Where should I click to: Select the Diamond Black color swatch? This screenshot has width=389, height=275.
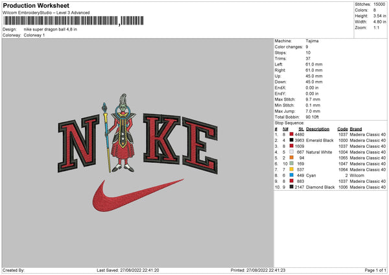292,187
